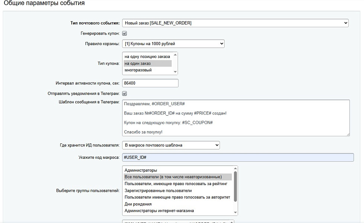The width and height of the screenshot is (364, 223).
Task: Open 'Где хранится ИД пользователя' dropdown
Action: click(171, 145)
